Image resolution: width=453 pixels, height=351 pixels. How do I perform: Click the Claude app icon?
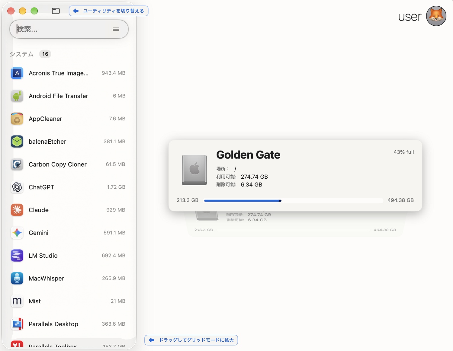point(17,210)
